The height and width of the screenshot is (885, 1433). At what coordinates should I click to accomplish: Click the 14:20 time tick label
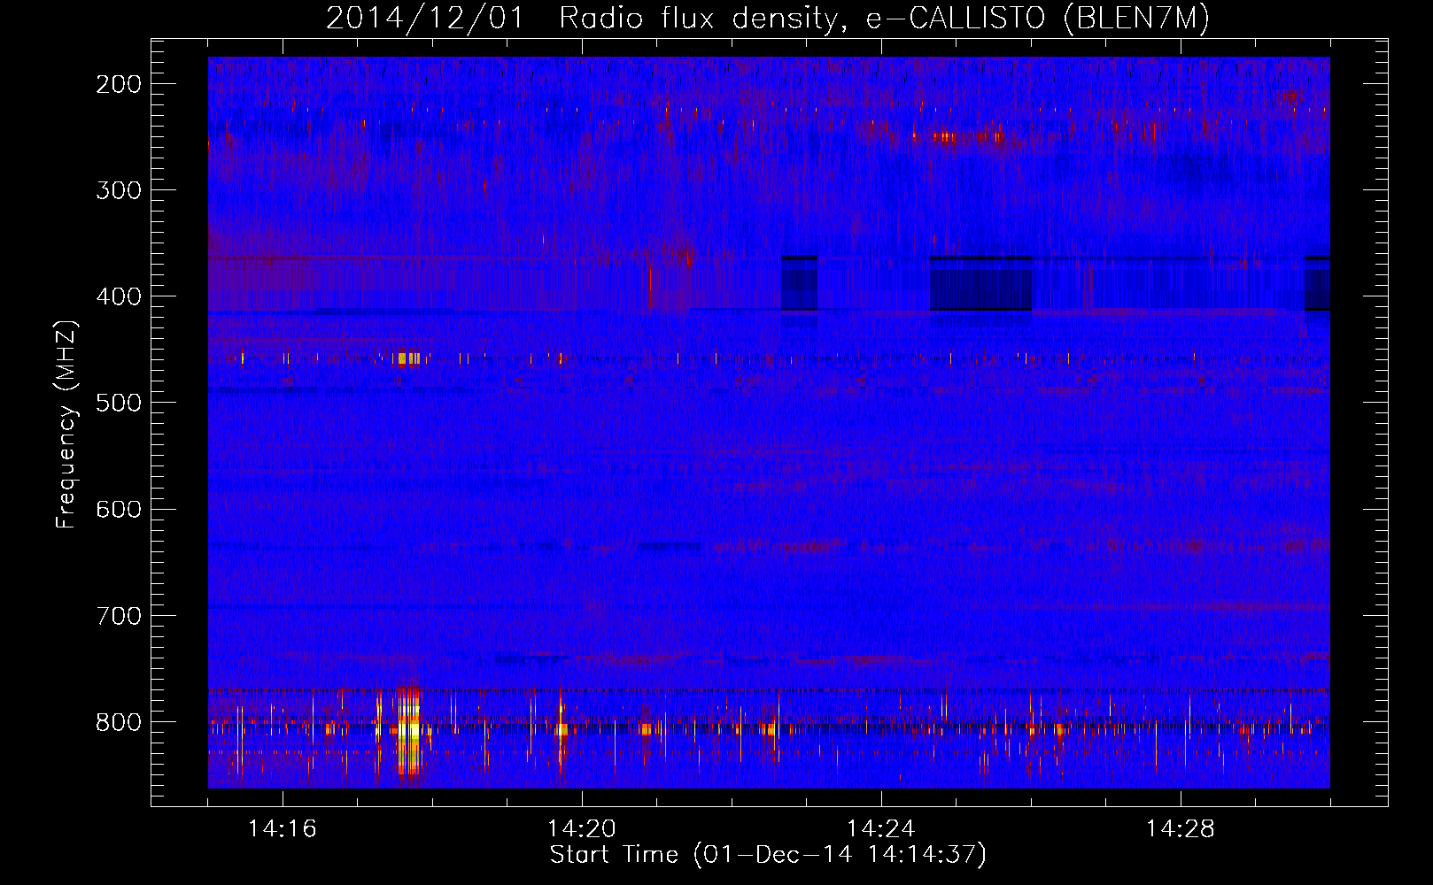point(582,828)
